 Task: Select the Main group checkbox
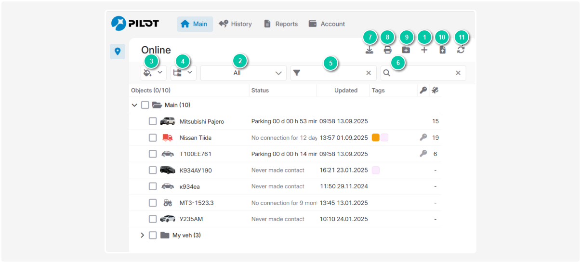tap(145, 105)
